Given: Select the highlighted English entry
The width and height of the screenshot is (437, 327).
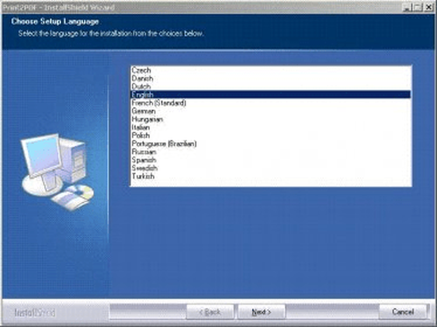Looking at the screenshot, I should coord(270,95).
